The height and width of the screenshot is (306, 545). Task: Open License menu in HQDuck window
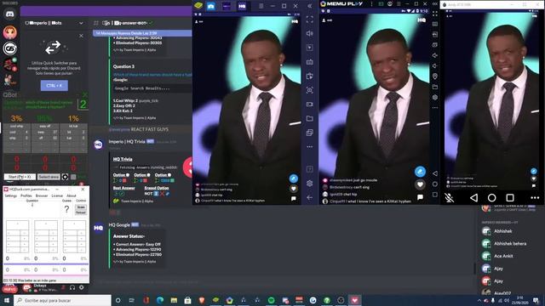tap(57, 195)
